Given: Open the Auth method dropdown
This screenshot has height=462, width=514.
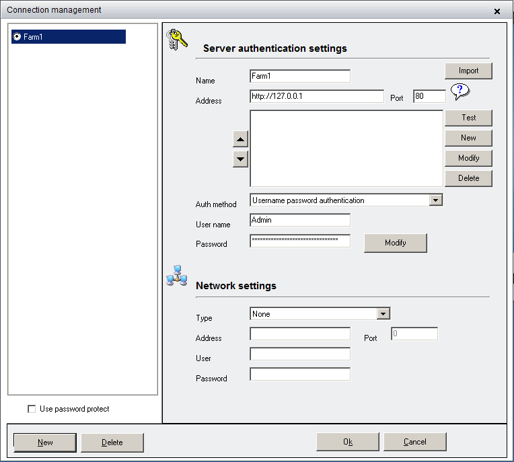Looking at the screenshot, I should (436, 200).
